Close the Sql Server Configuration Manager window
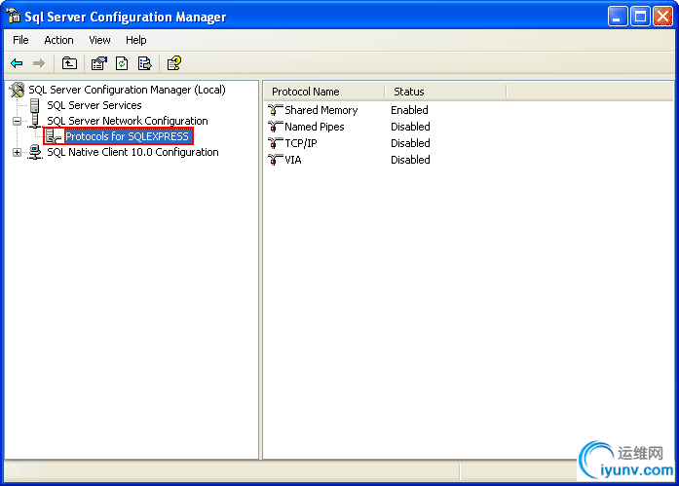This screenshot has width=679, height=486. [x=662, y=17]
